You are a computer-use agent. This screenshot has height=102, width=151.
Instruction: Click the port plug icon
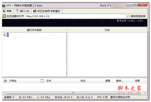[x=17, y=11]
